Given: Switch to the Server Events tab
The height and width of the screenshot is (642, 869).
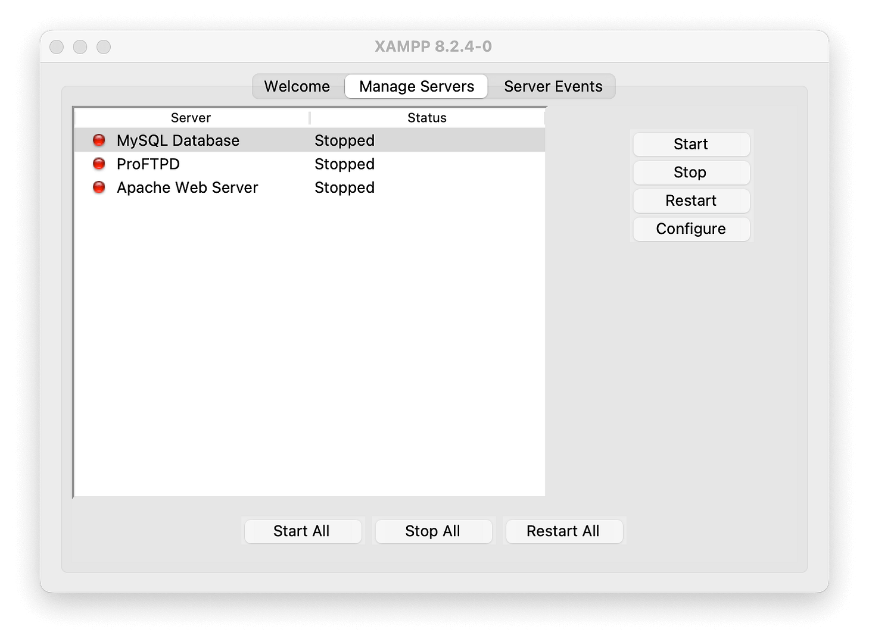Looking at the screenshot, I should (x=553, y=86).
